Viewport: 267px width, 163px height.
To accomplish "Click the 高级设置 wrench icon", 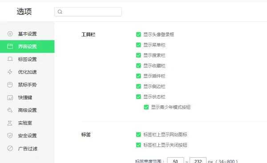I will click(10, 110).
